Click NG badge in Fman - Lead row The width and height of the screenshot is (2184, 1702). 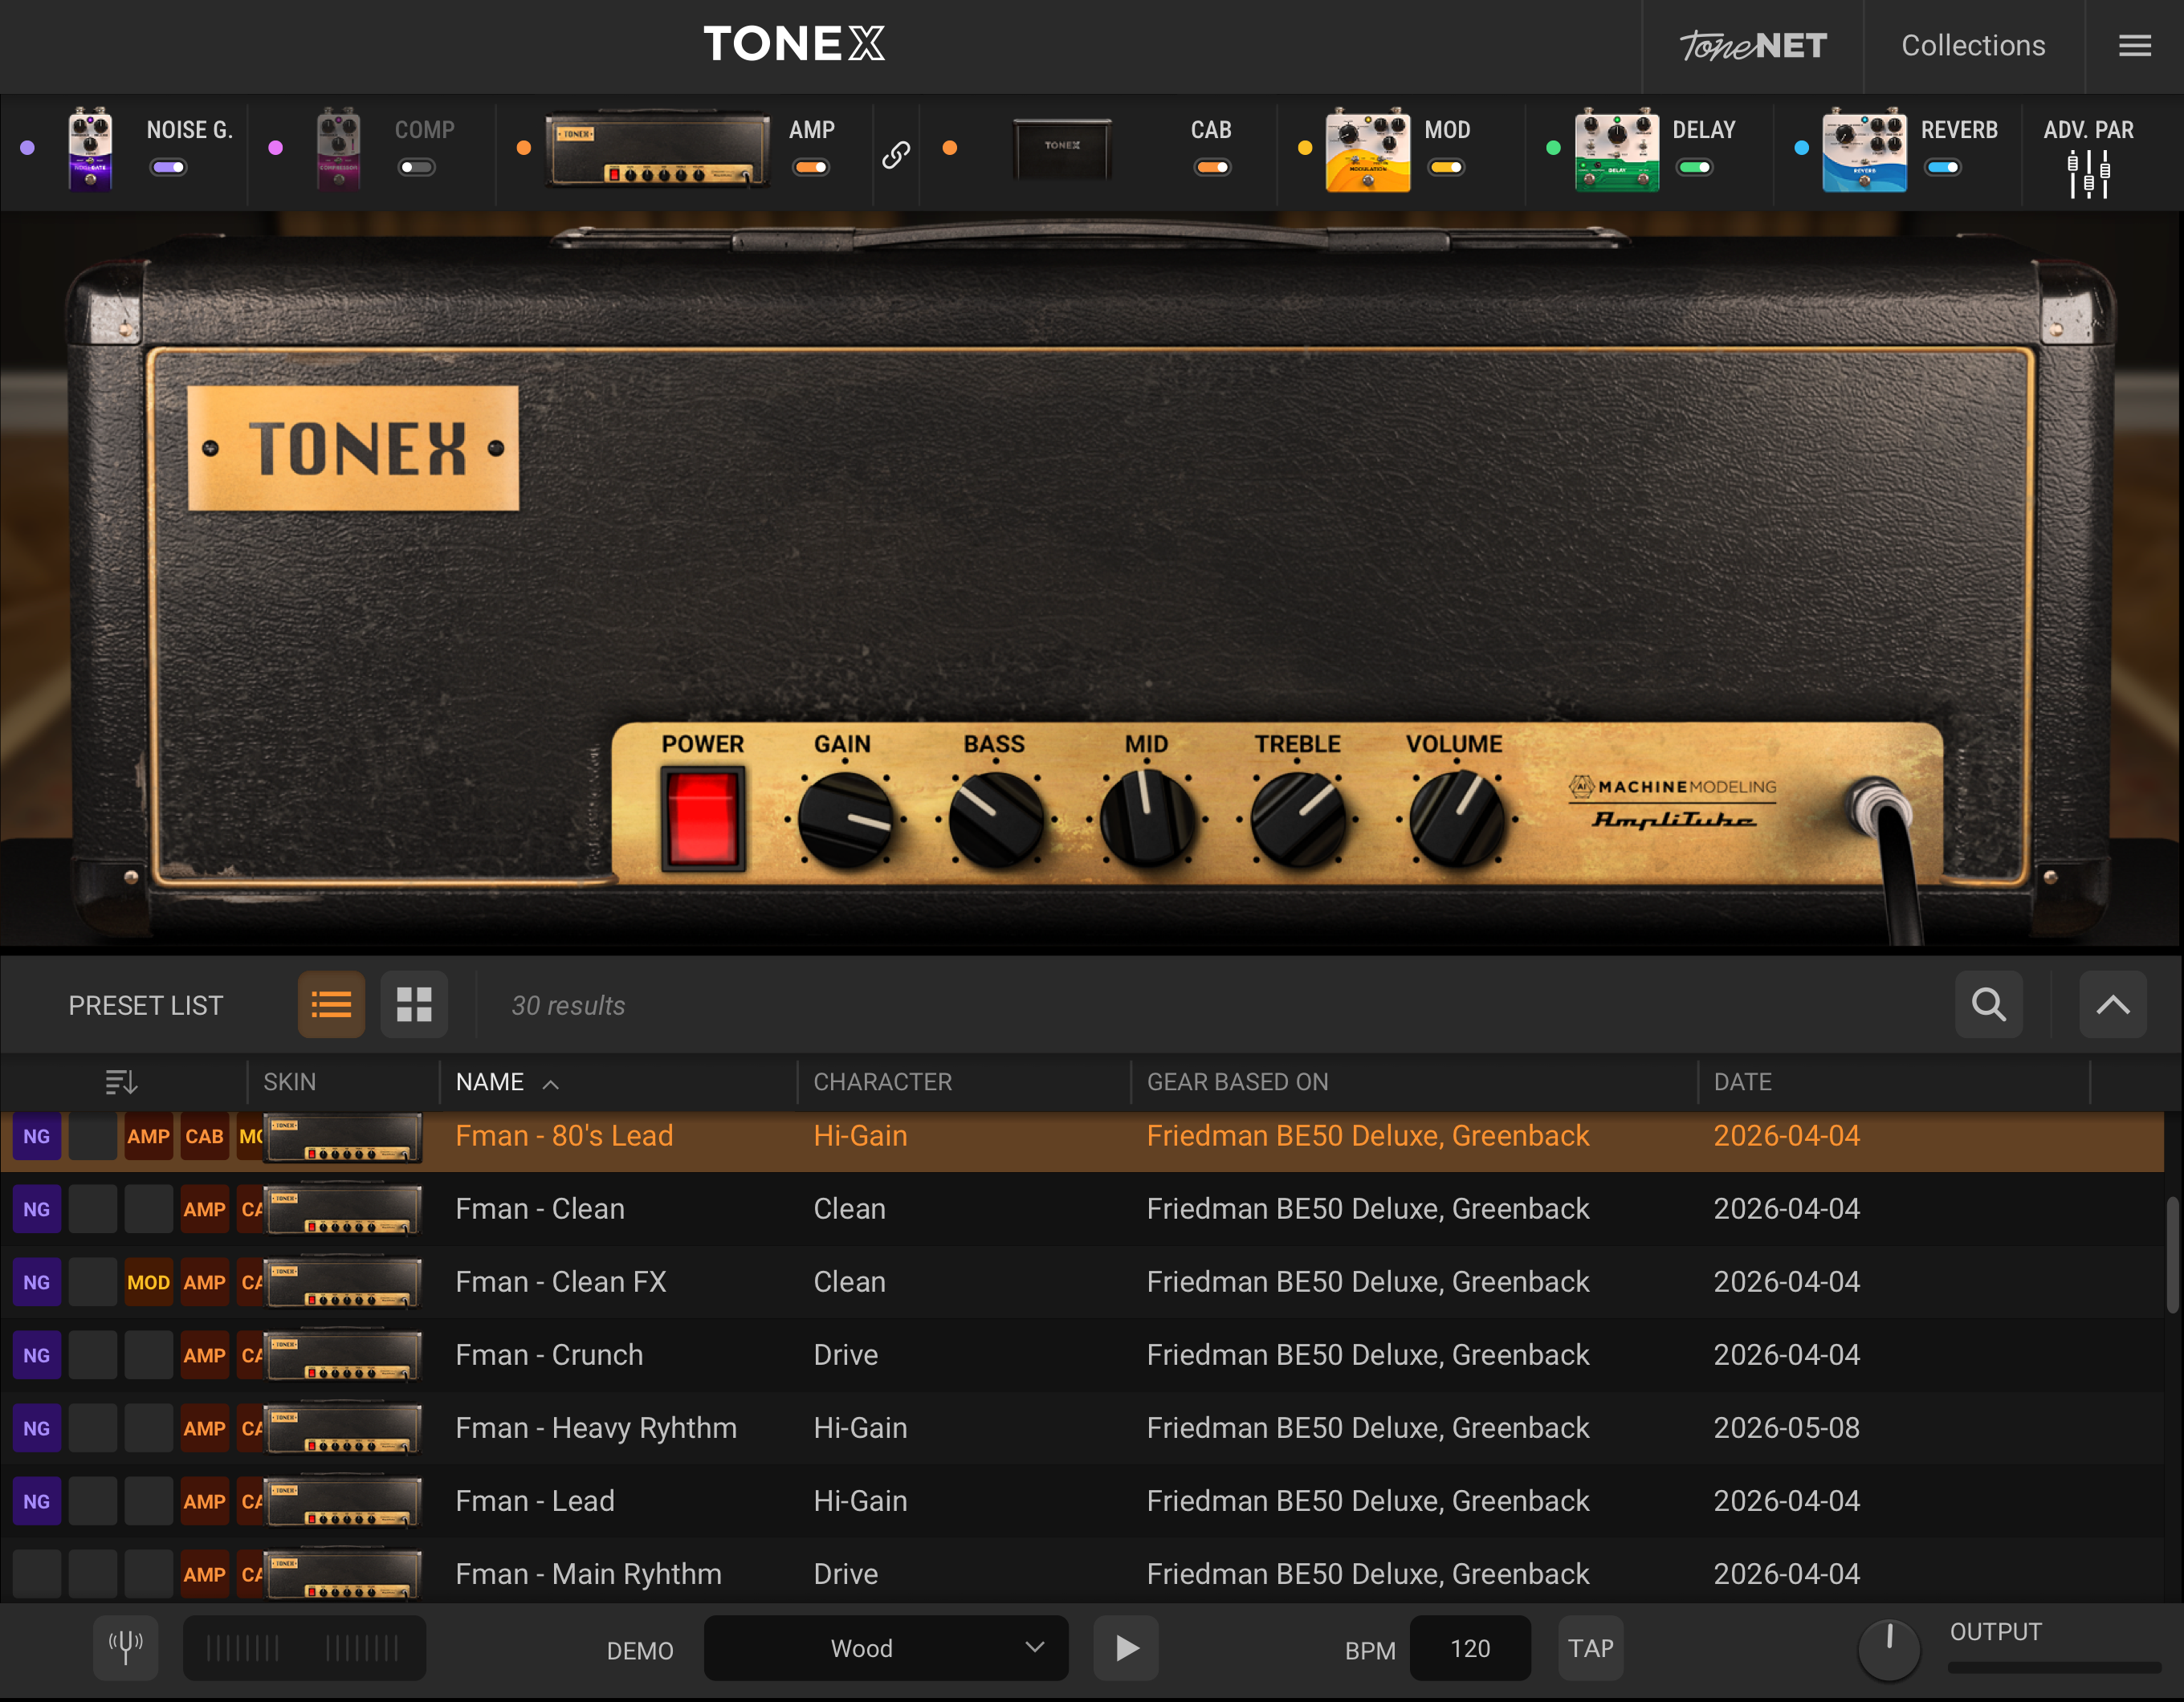click(x=37, y=1501)
